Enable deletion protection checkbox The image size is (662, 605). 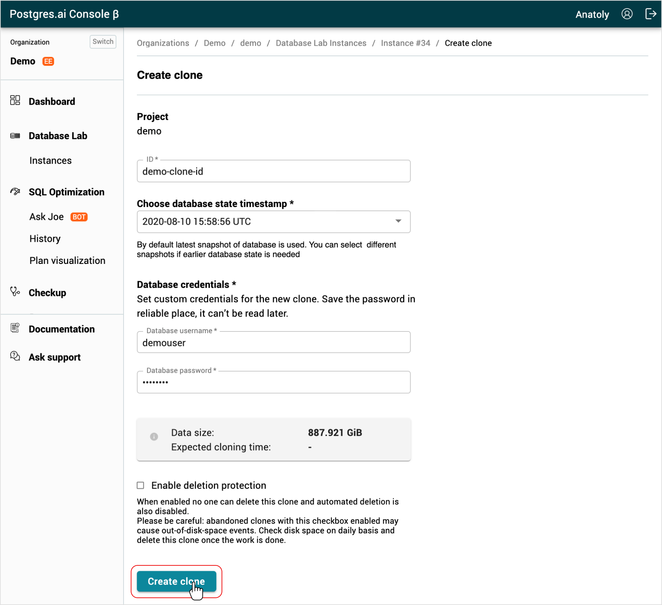pyautogui.click(x=140, y=485)
